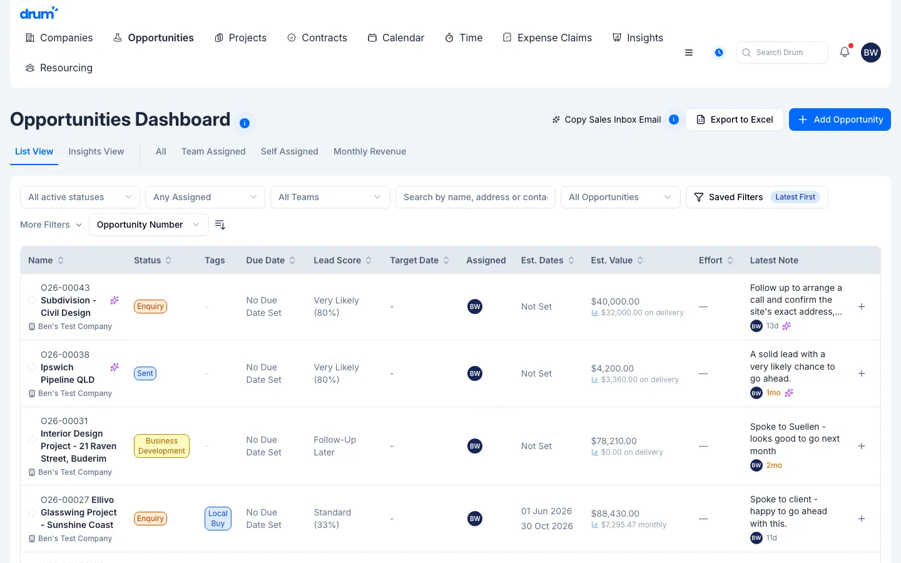Click the BW user avatar in header

click(x=871, y=53)
